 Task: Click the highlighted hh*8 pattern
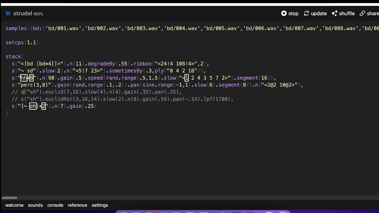tap(27, 78)
